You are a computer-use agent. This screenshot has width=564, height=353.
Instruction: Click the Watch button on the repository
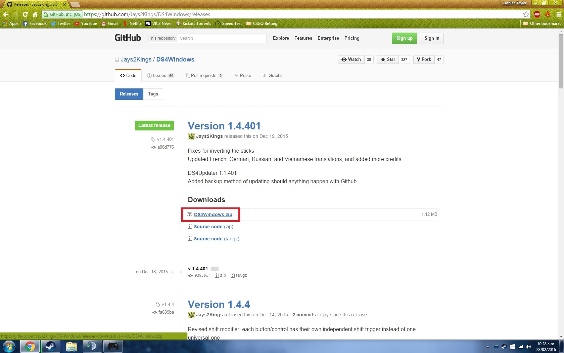pos(351,60)
